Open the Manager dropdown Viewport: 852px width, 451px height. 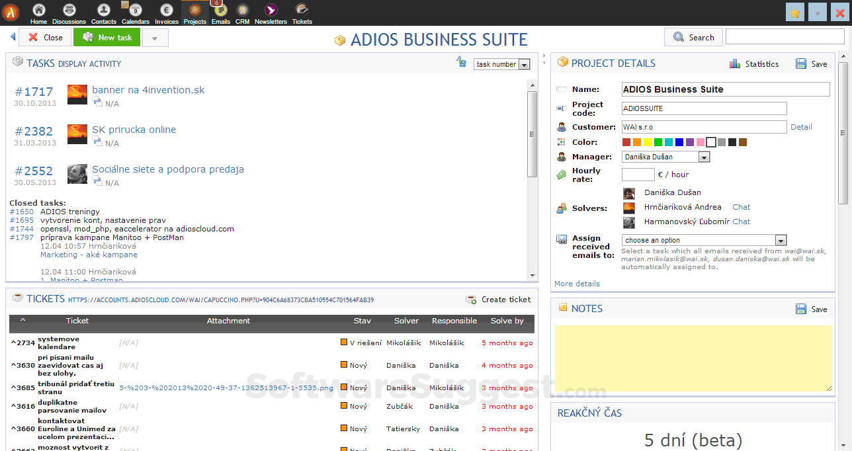pos(666,157)
